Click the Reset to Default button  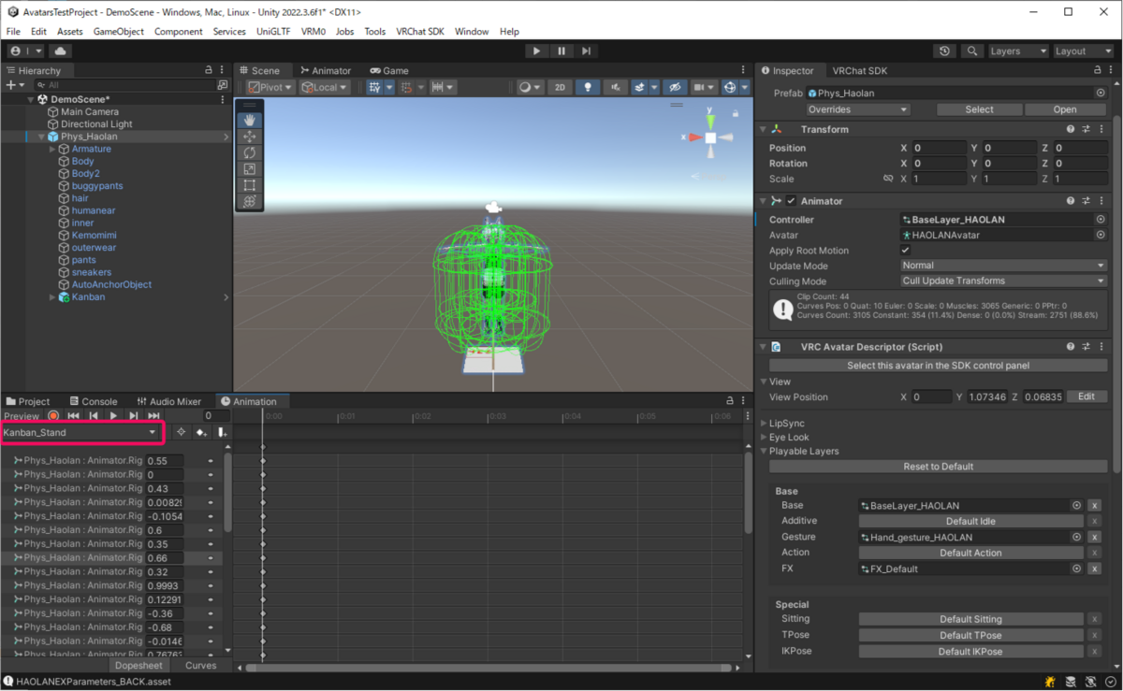point(938,467)
